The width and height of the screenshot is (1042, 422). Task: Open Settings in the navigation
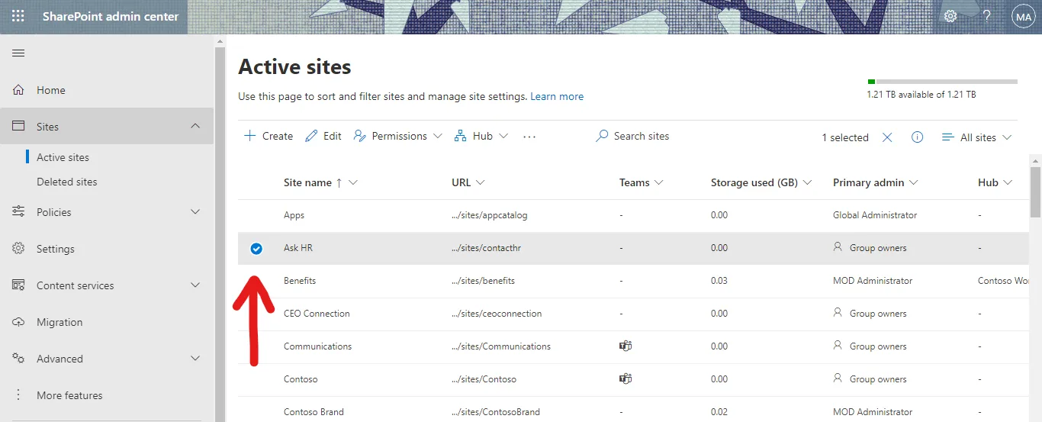coord(56,249)
